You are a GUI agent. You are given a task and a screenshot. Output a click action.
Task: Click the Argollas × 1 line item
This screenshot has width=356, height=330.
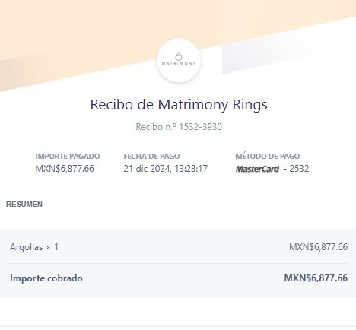(34, 247)
